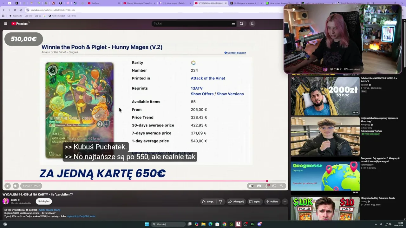
Task: Open the bit.ly CarlyOBD_Yoshi link
Action: pyautogui.click(x=81, y=216)
